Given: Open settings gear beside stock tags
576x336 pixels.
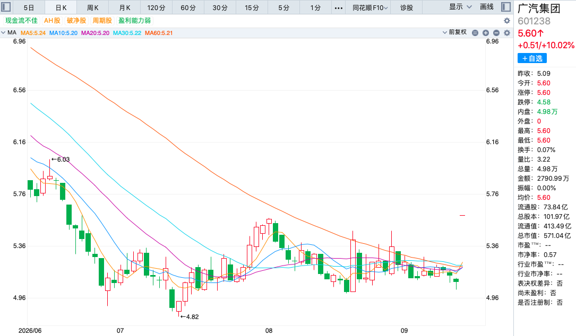Looking at the screenshot, I should pos(507,21).
